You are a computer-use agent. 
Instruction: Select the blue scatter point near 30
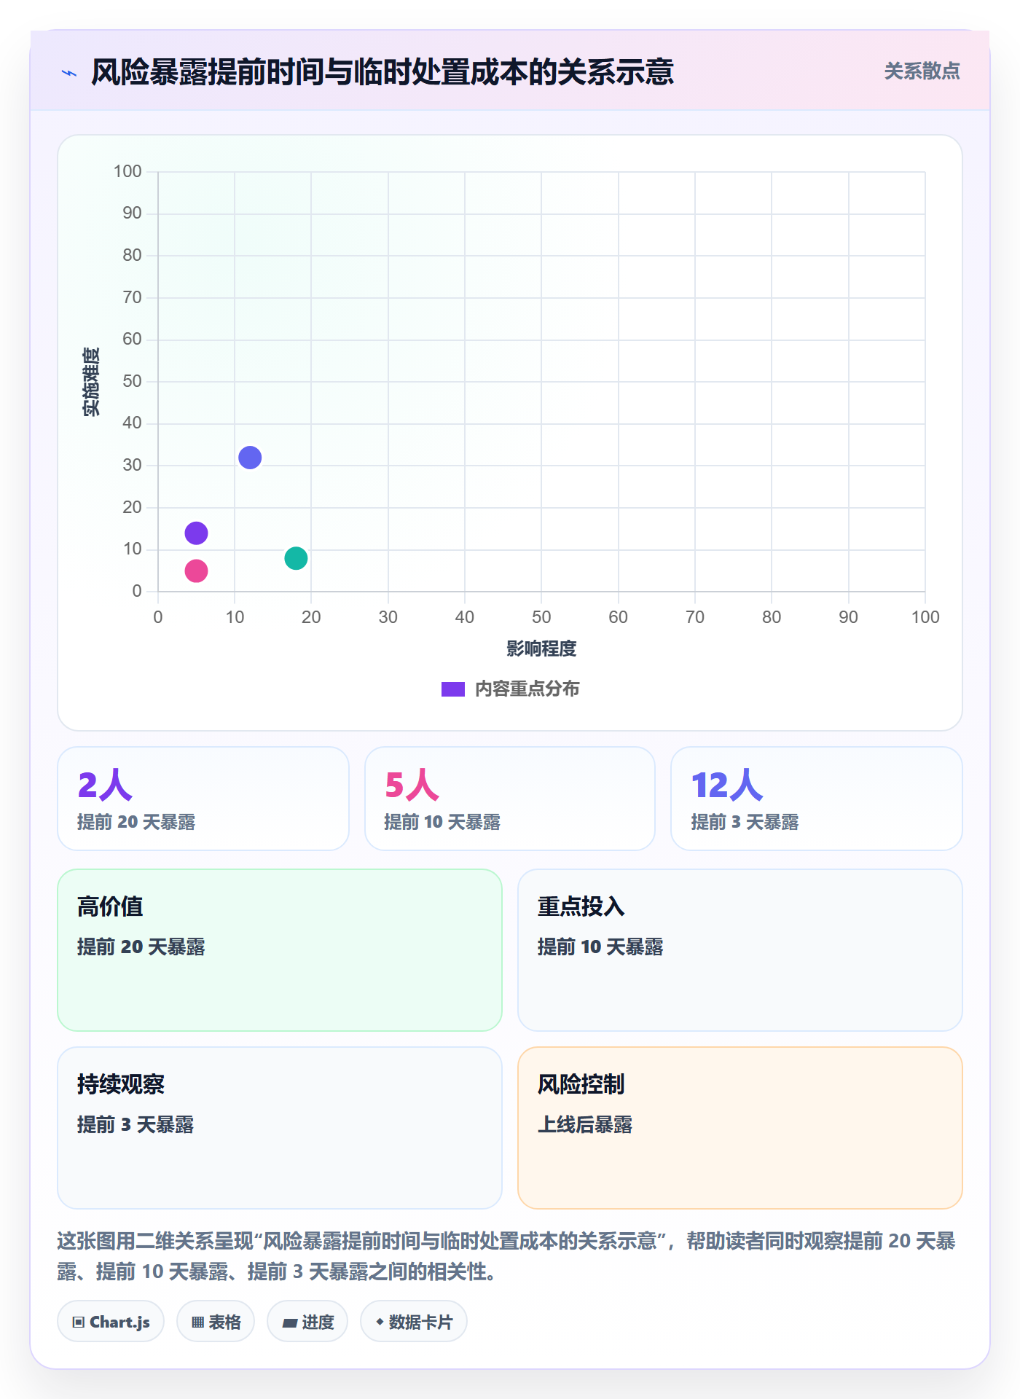250,458
